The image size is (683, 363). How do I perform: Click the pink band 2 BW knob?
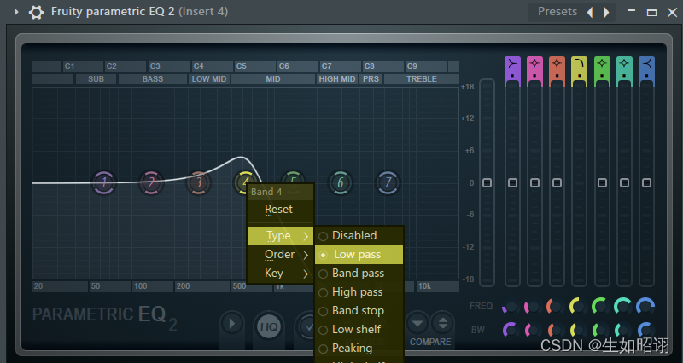pos(533,331)
